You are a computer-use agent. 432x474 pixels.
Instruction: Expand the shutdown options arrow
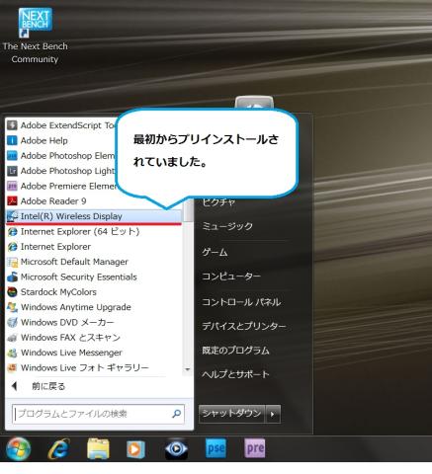click(273, 414)
